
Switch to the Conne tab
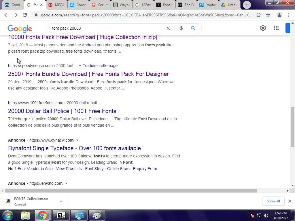coord(78,5)
